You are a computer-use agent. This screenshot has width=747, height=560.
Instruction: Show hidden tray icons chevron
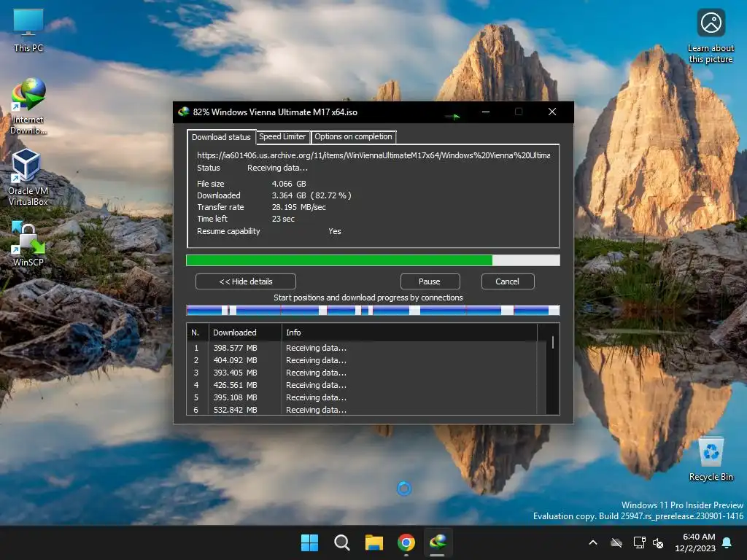tap(593, 542)
